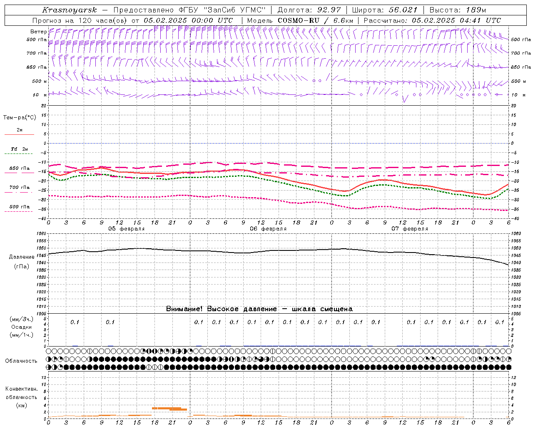Click the '05 февраля' date label
This screenshot has width=533, height=426.
tap(127, 229)
